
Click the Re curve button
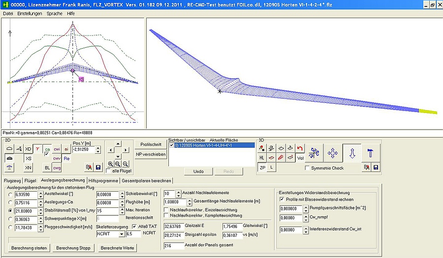pyautogui.click(x=66, y=159)
